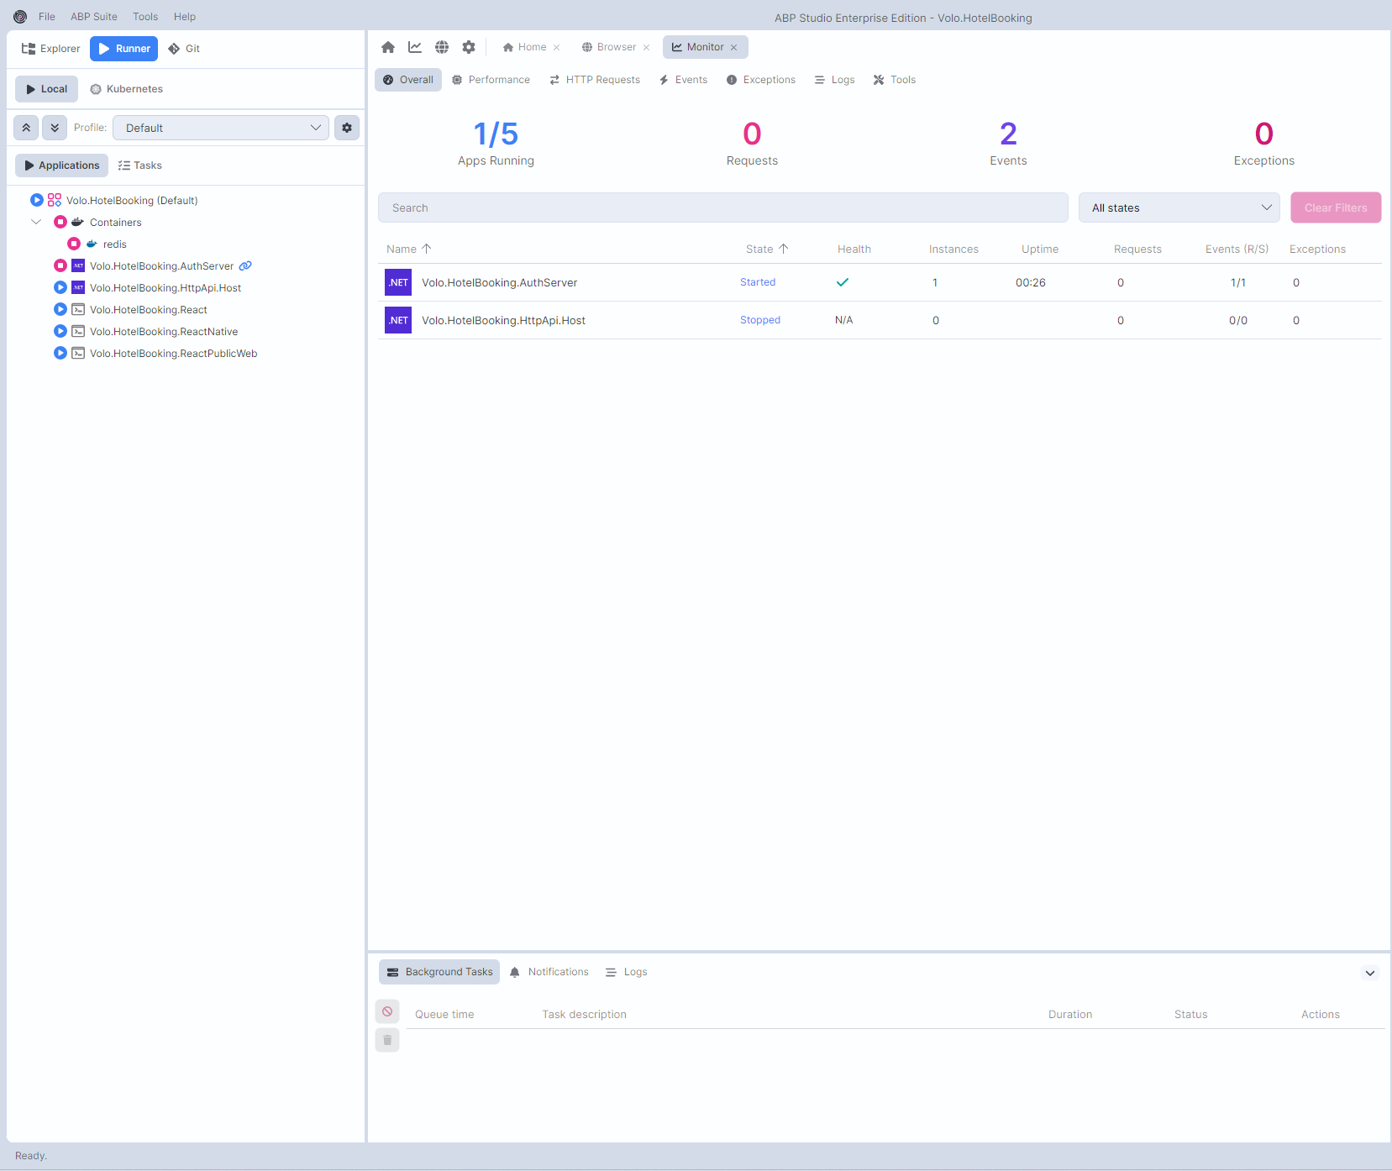The image size is (1392, 1171).
Task: Click the Clear Filters button
Action: tap(1336, 207)
